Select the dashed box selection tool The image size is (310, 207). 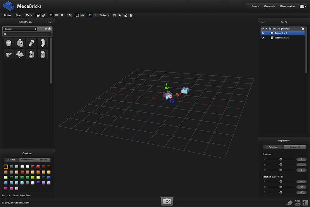[77, 15]
